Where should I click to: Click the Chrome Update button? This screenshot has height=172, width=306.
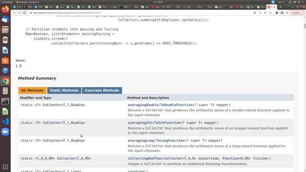point(297,13)
